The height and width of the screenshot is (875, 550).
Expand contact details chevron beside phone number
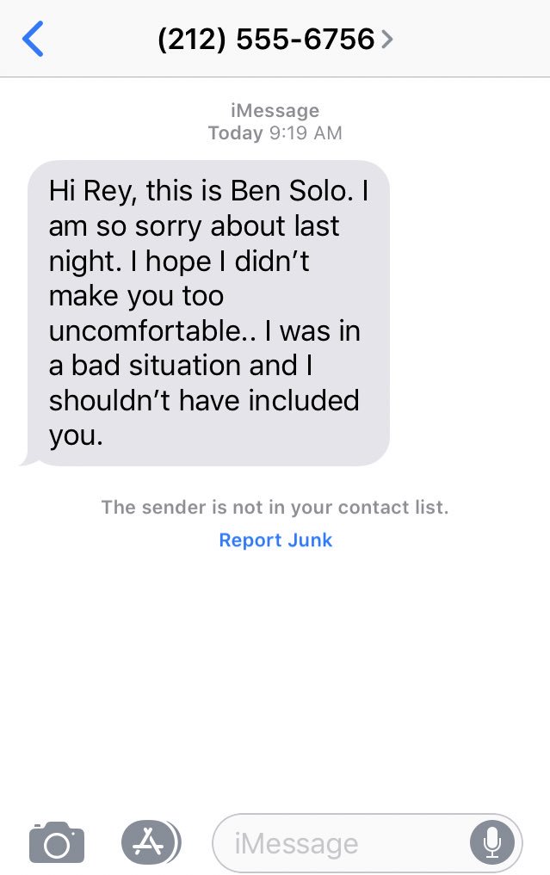[x=387, y=39]
